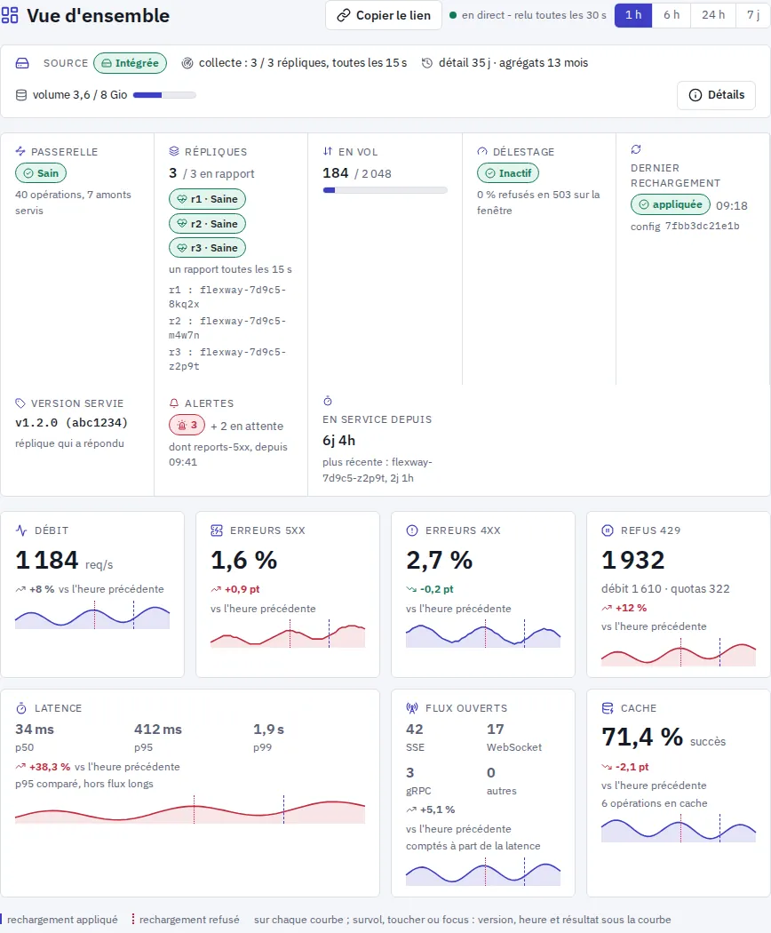This screenshot has height=933, width=771.
Task: Click the Inactif délestage badge
Action: coord(508,173)
